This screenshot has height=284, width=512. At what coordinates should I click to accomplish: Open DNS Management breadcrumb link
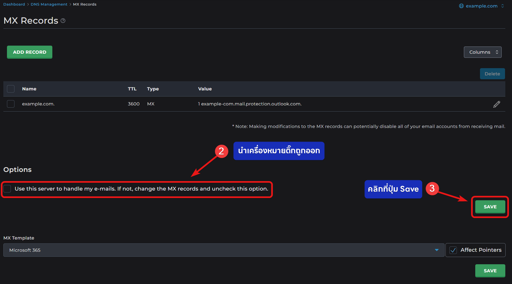tap(49, 4)
